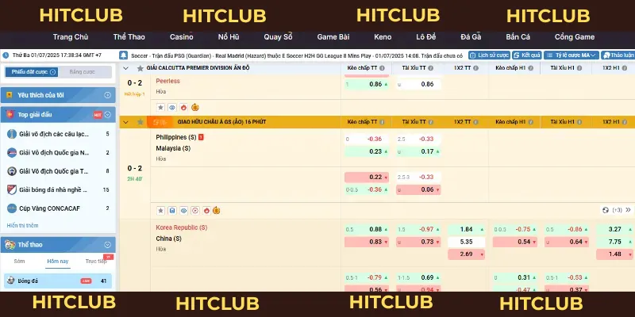Favorite the Peerless match with star icon
This screenshot has width=635, height=317.
tap(161, 108)
